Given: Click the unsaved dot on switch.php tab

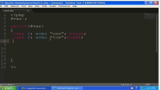Looking at the screenshot, I should click(x=28, y=11).
